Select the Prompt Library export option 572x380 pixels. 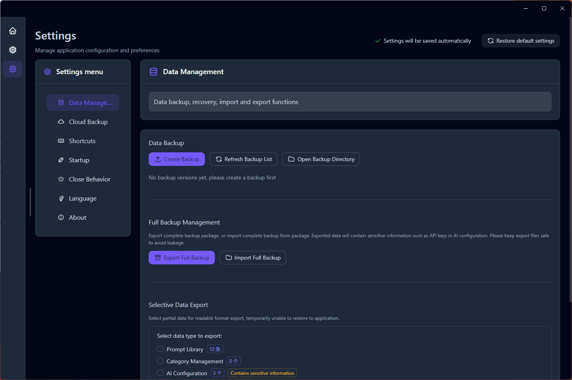pyautogui.click(x=160, y=348)
